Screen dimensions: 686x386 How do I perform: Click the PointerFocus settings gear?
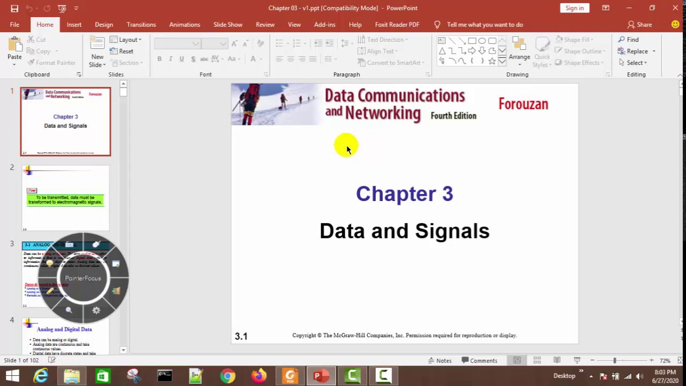coord(96,310)
